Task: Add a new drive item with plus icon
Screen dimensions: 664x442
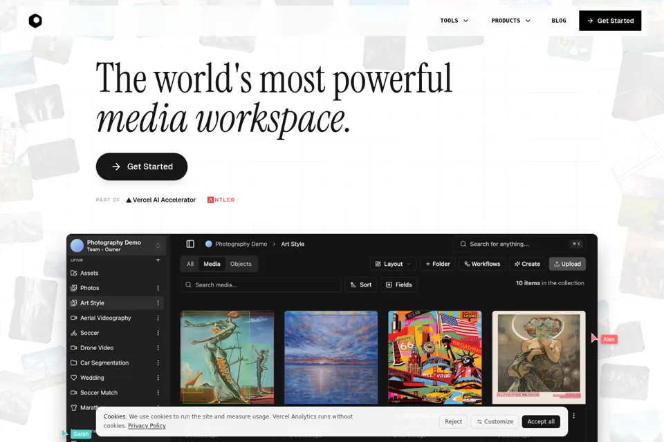Action: point(158,260)
